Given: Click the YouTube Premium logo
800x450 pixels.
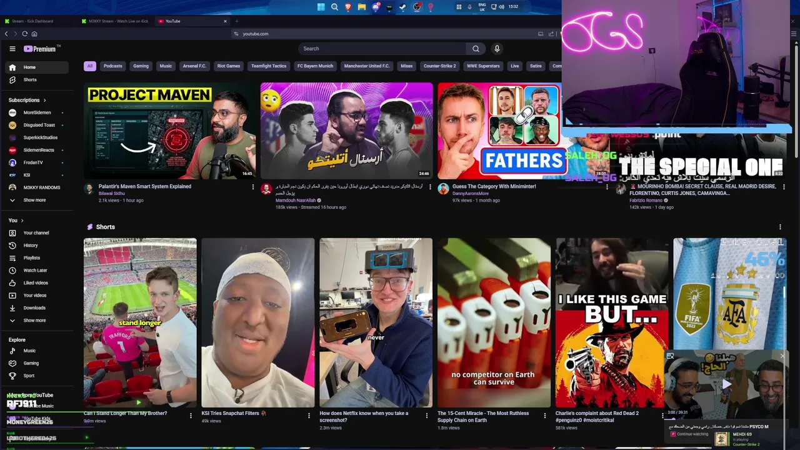Looking at the screenshot, I should coord(41,49).
